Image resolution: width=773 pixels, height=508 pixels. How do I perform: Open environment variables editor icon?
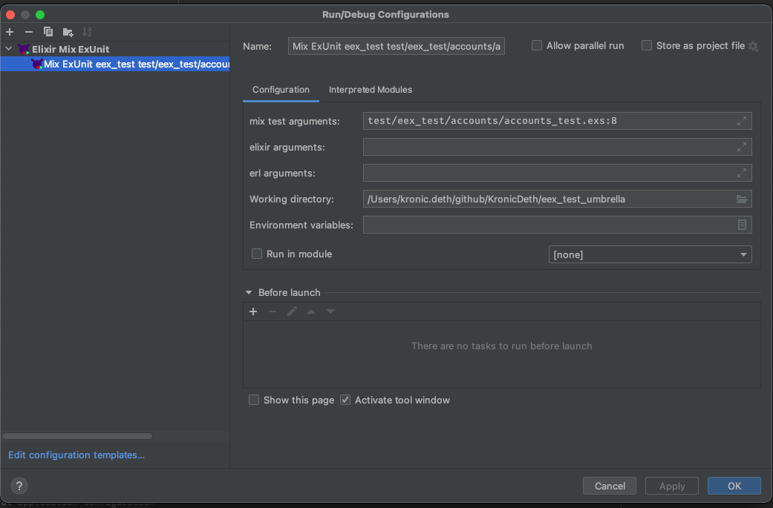pyautogui.click(x=742, y=225)
